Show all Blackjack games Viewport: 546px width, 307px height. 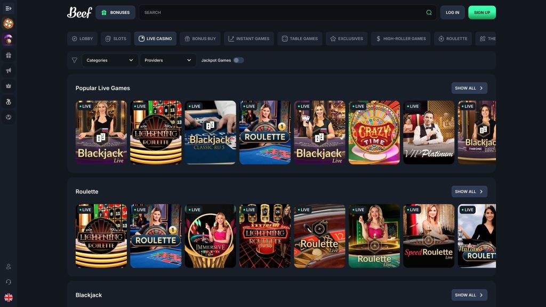469,295
